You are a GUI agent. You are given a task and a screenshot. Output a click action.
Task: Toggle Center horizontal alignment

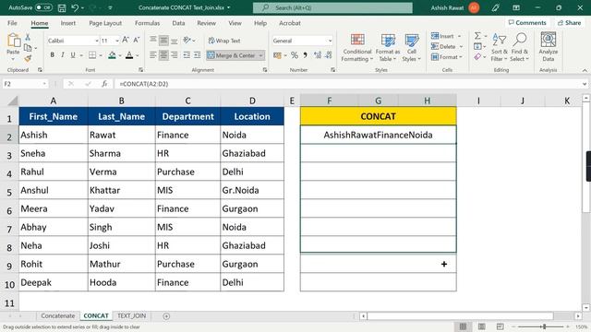tap(163, 55)
